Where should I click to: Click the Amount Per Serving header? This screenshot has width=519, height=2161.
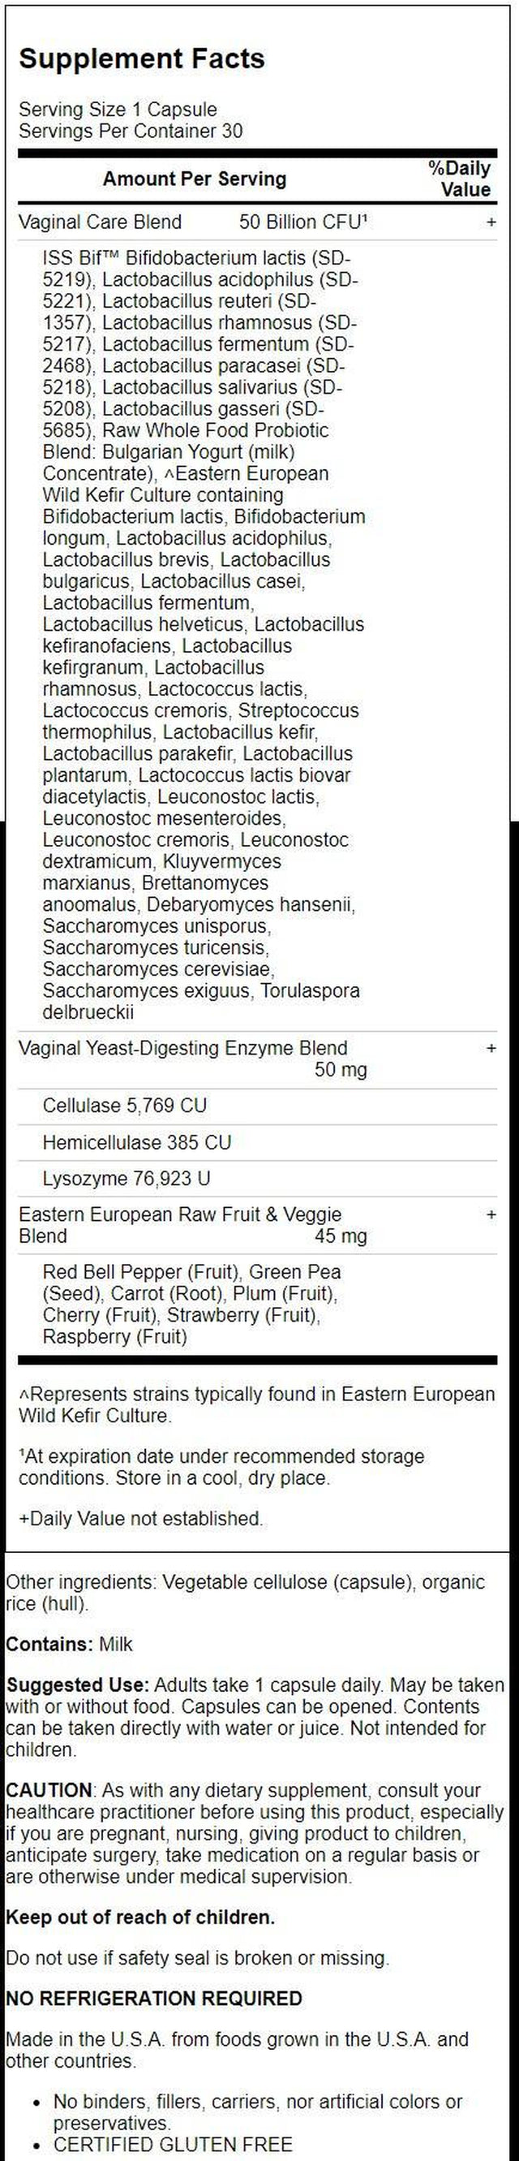point(195,179)
